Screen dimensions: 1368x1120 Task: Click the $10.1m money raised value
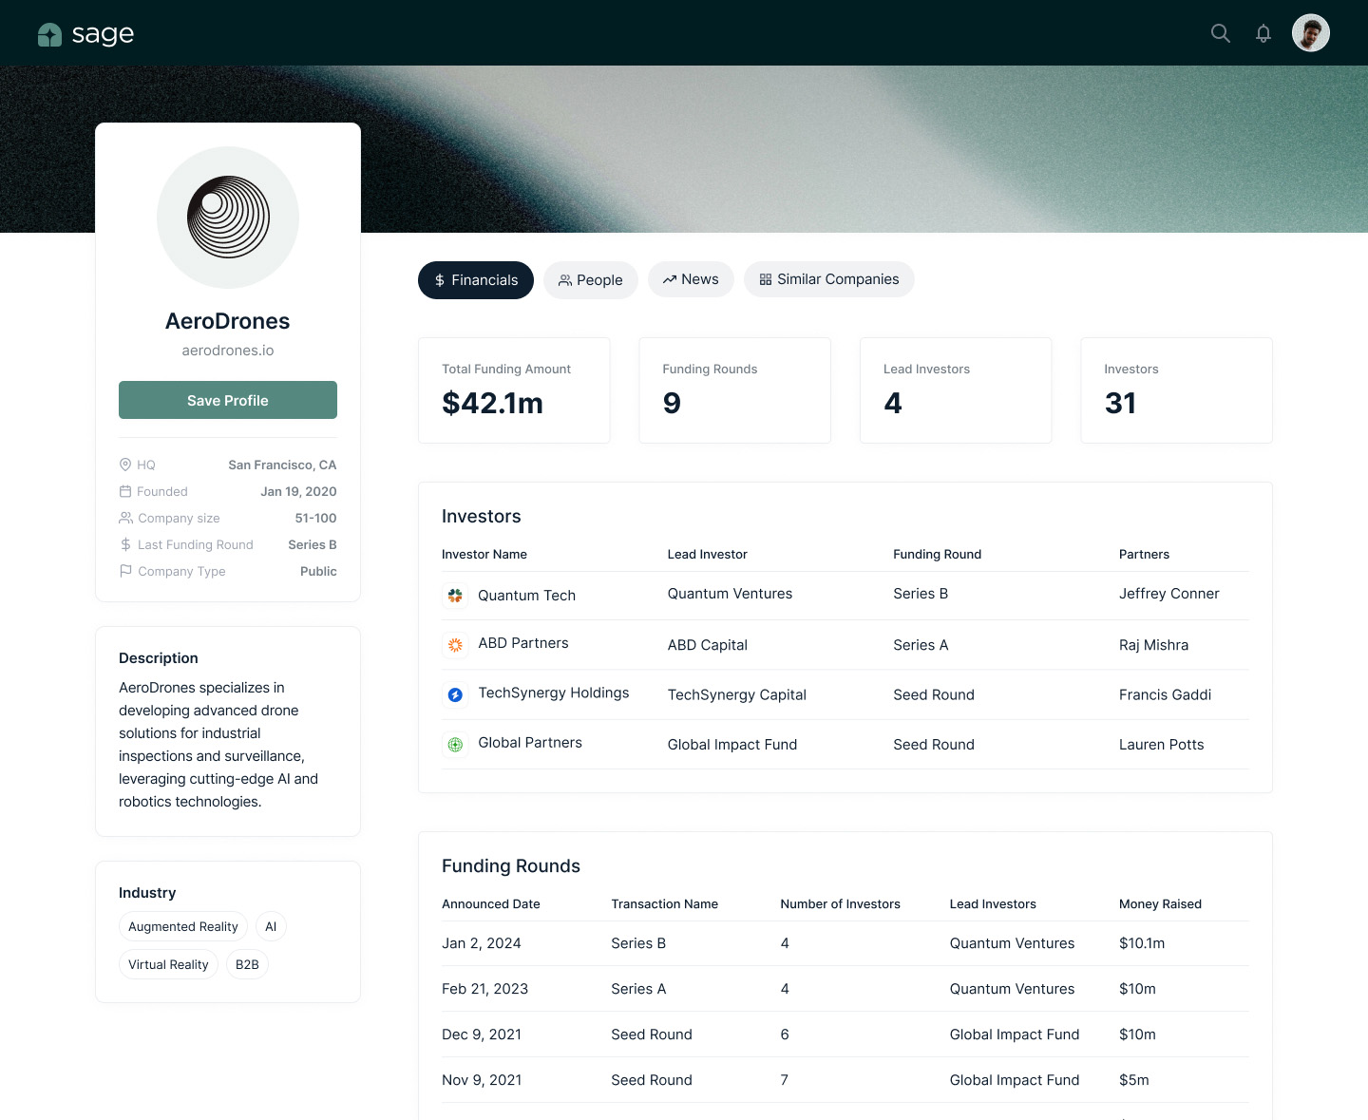click(x=1142, y=943)
